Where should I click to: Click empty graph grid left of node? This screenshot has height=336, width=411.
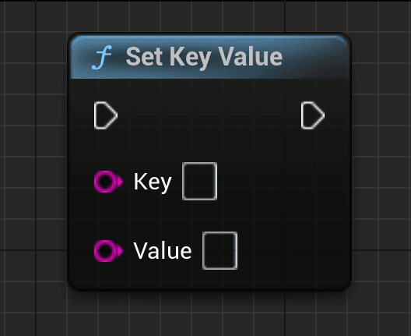33,168
